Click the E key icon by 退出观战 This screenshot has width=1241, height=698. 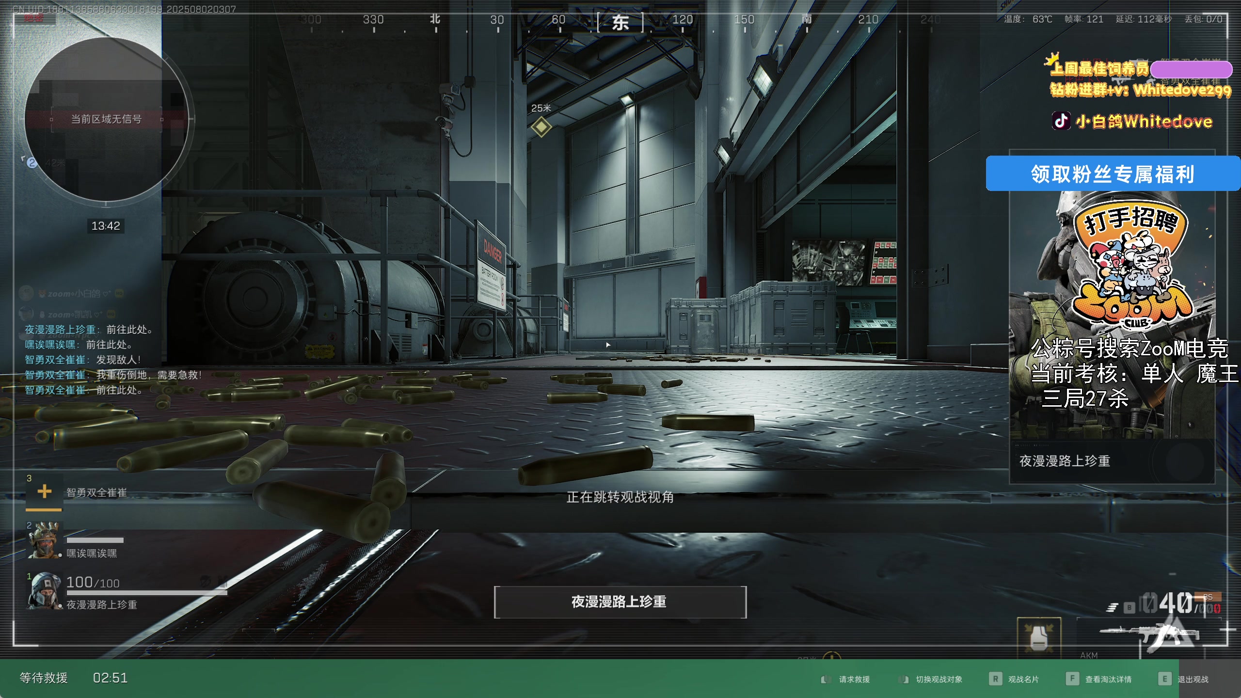1164,679
